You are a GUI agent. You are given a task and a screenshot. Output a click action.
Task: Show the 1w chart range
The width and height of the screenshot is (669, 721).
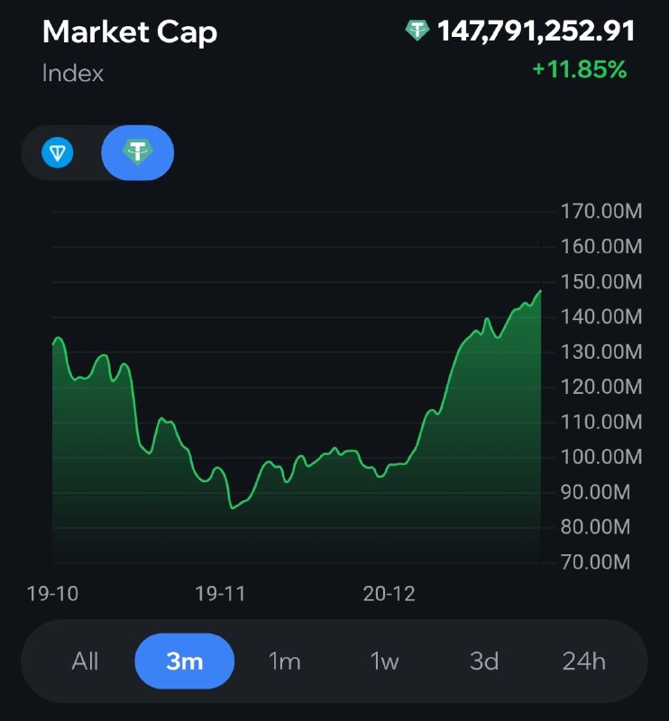point(384,662)
